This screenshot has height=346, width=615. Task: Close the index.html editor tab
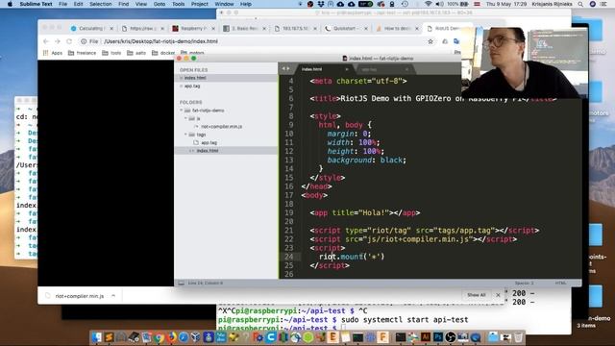tap(346, 69)
